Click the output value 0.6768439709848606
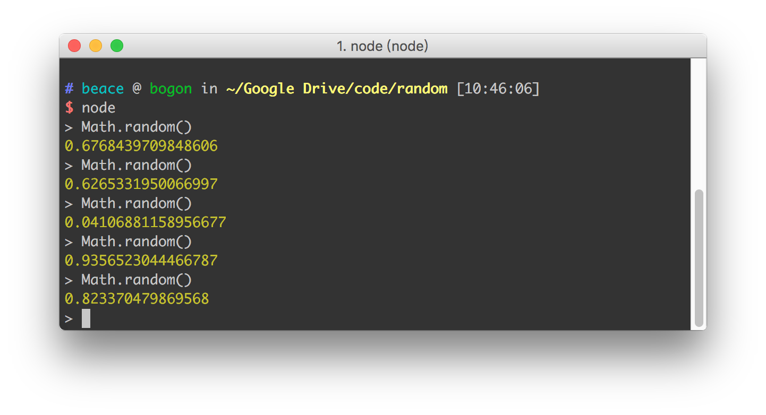The width and height of the screenshot is (766, 415). [x=141, y=146]
